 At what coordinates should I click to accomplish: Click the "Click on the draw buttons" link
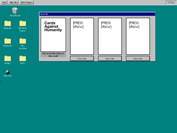click(53, 55)
